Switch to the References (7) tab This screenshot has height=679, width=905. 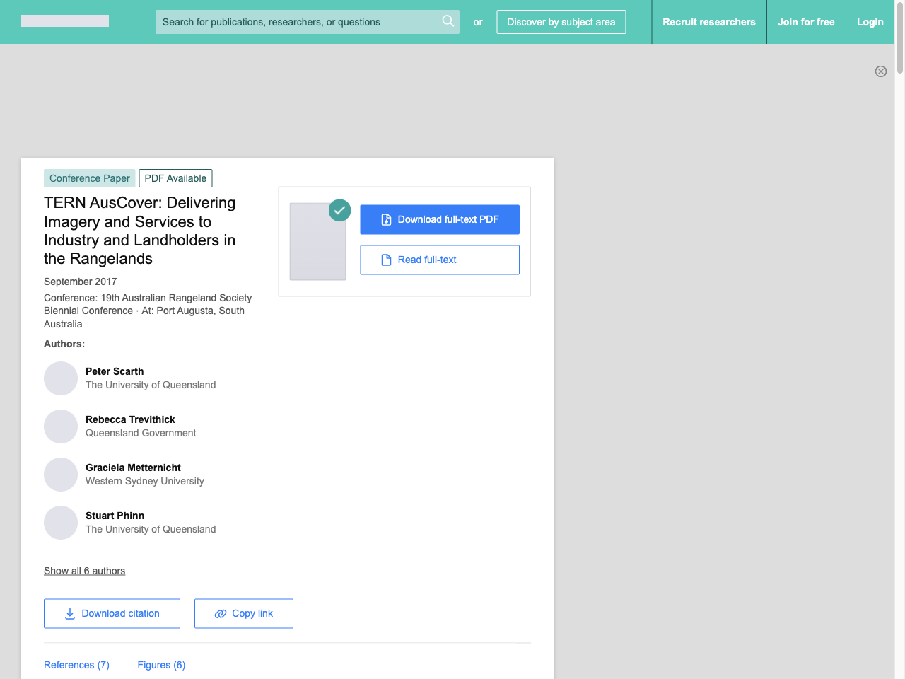tap(76, 665)
